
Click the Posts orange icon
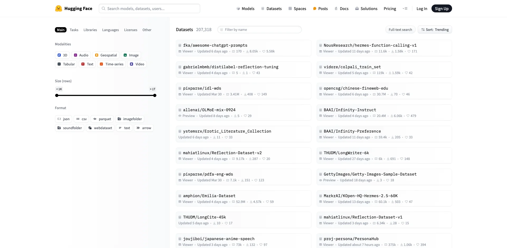315,8
